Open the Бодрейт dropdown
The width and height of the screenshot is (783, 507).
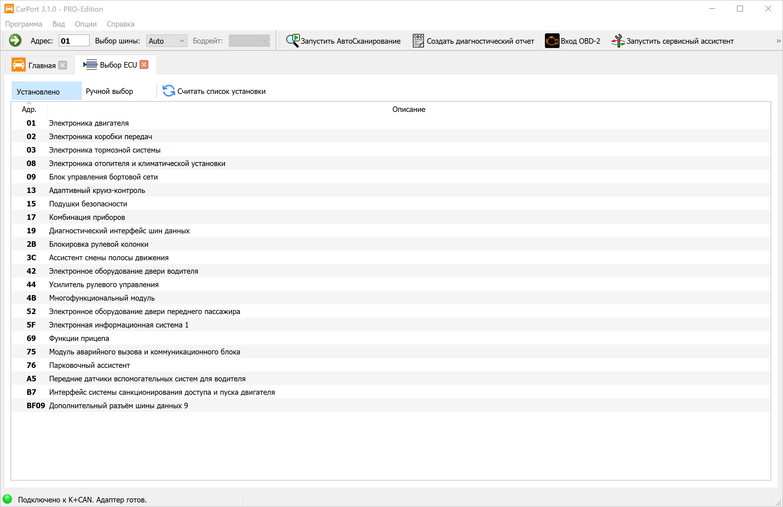pos(249,41)
